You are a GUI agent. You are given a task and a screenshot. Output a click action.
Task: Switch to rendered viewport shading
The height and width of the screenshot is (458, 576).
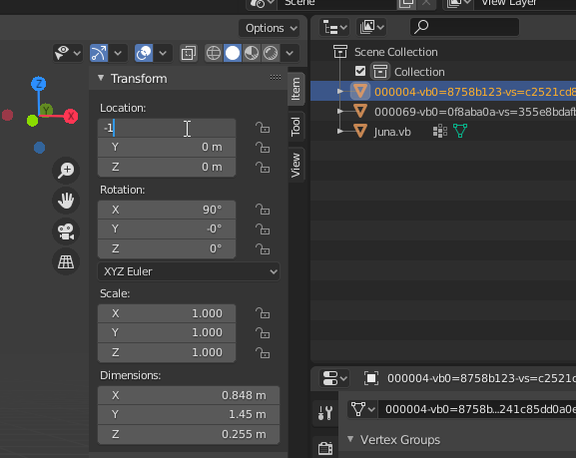pyautogui.click(x=271, y=53)
